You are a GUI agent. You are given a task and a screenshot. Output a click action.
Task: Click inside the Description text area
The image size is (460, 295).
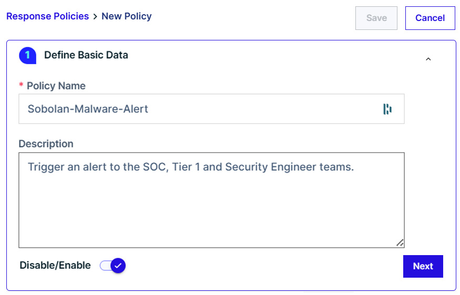[x=211, y=200]
